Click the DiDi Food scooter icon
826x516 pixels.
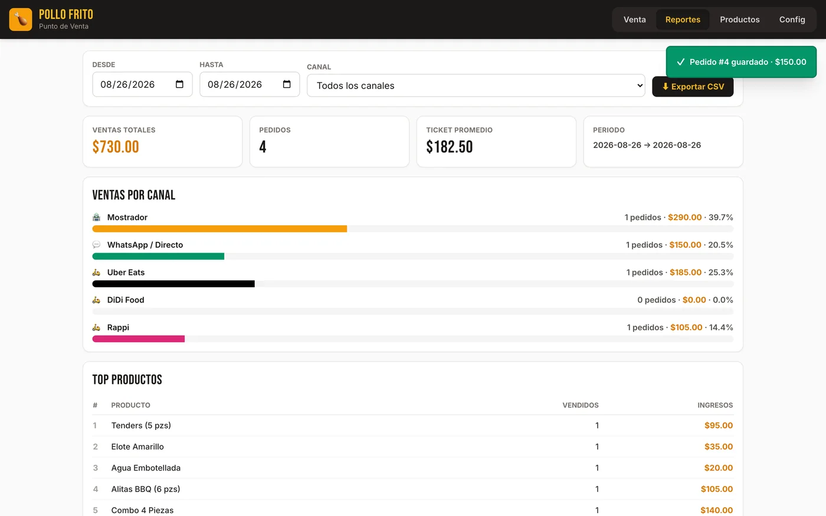coord(97,300)
